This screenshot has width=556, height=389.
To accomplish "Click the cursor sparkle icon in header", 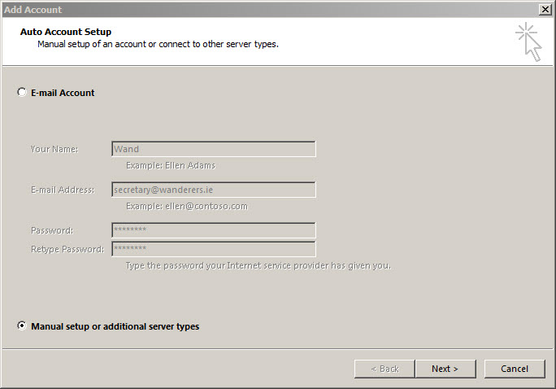I will [528, 42].
